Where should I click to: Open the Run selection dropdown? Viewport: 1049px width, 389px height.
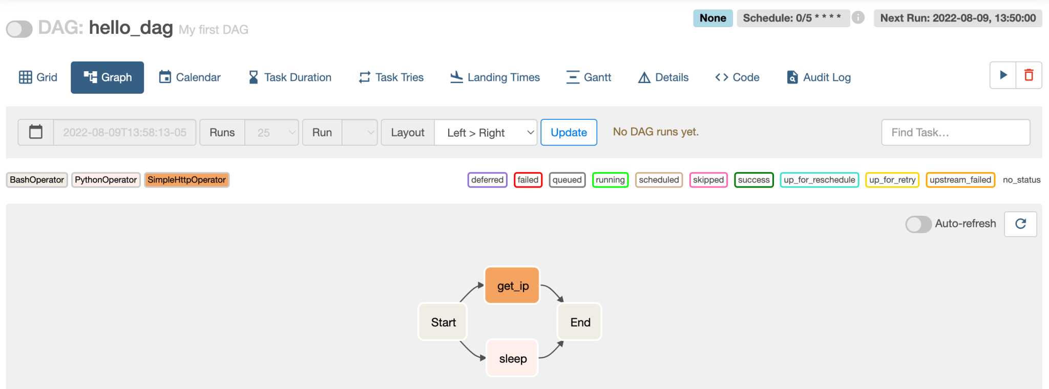[x=360, y=133]
